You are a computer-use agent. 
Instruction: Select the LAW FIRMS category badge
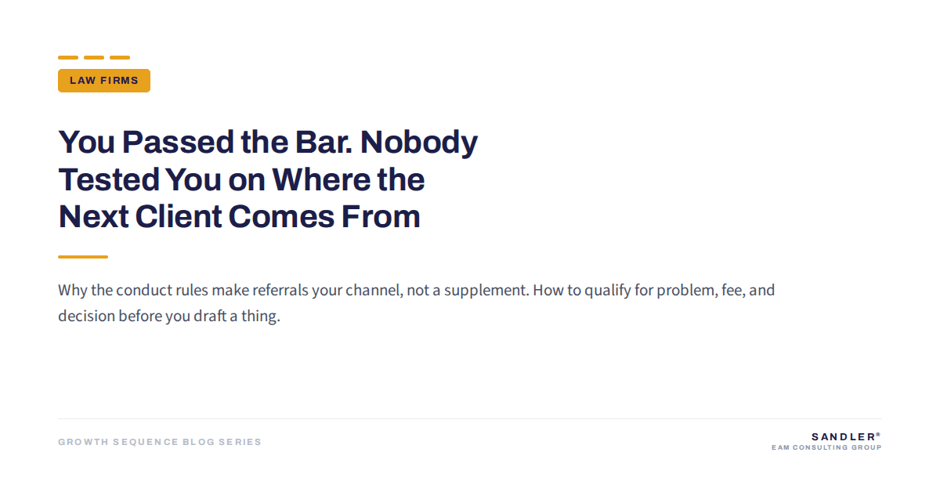coord(104,81)
